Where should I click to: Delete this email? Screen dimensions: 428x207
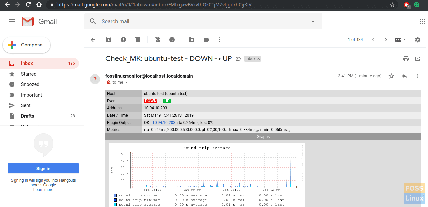[138, 40]
